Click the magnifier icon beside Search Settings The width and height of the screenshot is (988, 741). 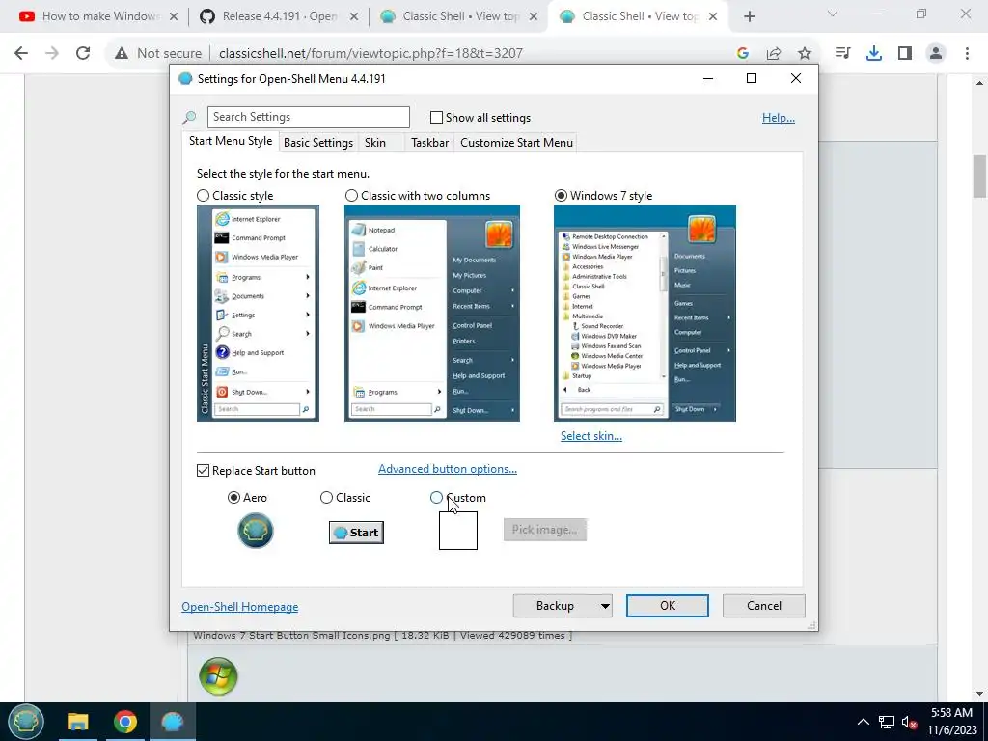[x=189, y=117]
